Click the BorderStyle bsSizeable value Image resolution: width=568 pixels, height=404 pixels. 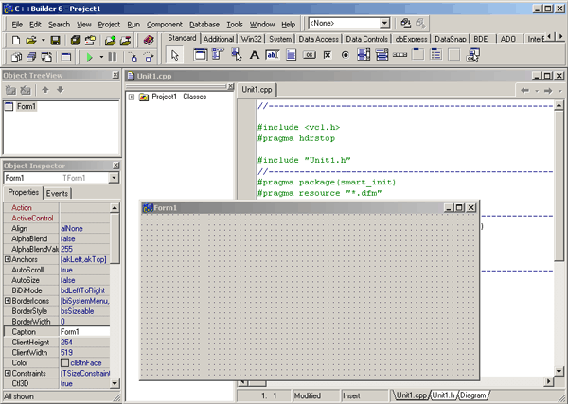(x=84, y=311)
